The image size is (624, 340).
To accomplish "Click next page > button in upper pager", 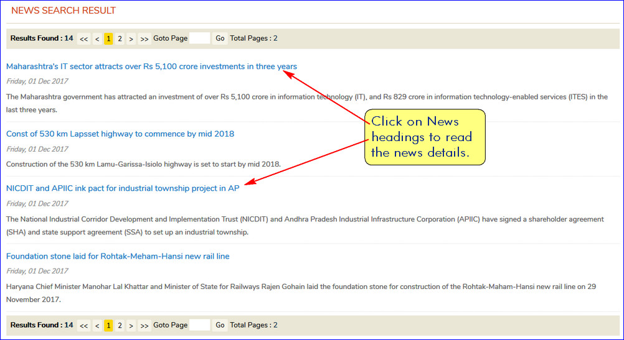I will pyautogui.click(x=131, y=39).
